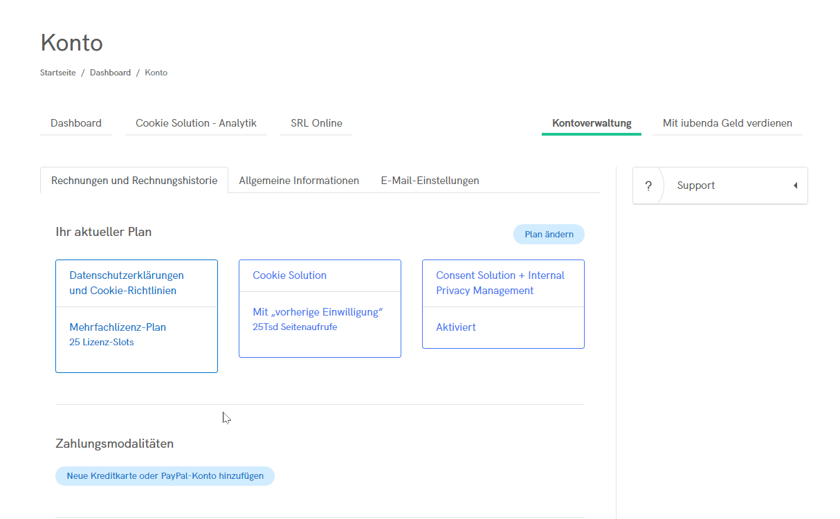840x519 pixels.
Task: Open the Dashboard navigation tab
Action: pos(76,123)
